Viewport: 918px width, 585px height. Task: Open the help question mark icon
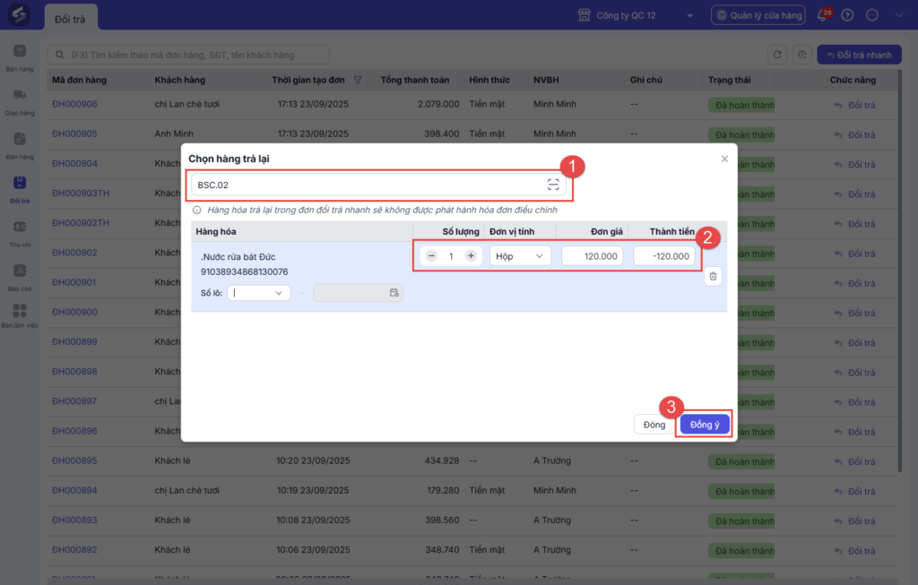click(x=847, y=15)
